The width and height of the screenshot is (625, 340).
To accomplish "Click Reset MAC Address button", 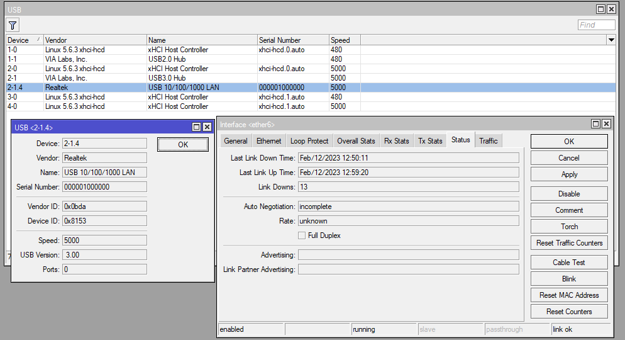I will click(569, 295).
